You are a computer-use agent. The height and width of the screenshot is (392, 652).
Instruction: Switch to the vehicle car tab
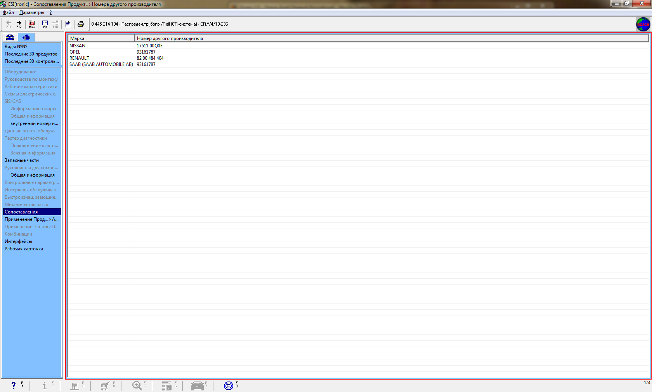click(10, 37)
